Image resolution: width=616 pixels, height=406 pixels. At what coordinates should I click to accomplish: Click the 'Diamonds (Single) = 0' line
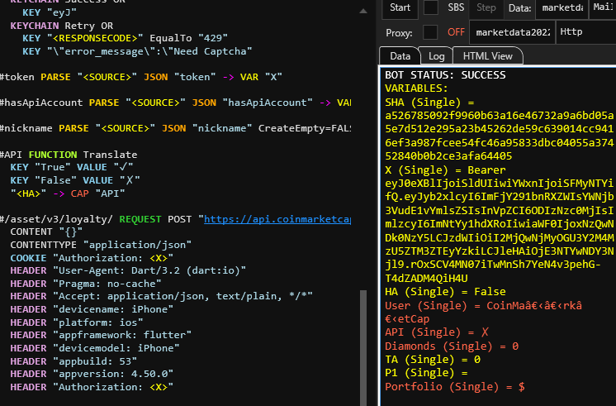coord(452,346)
